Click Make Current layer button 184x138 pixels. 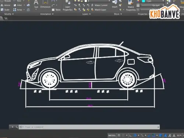99,5
